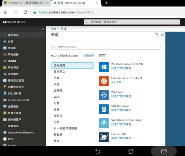Open quickstart link under Windows Server 2016
Viewport: 185px width, 156px height.
tap(121, 68)
